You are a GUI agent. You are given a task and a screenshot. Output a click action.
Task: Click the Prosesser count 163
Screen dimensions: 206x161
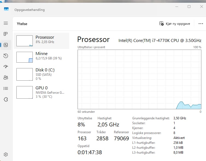[x=82, y=138]
